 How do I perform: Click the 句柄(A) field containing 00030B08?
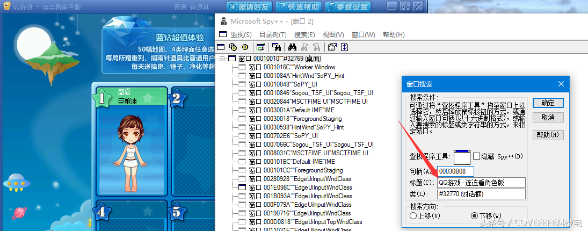coord(455,171)
